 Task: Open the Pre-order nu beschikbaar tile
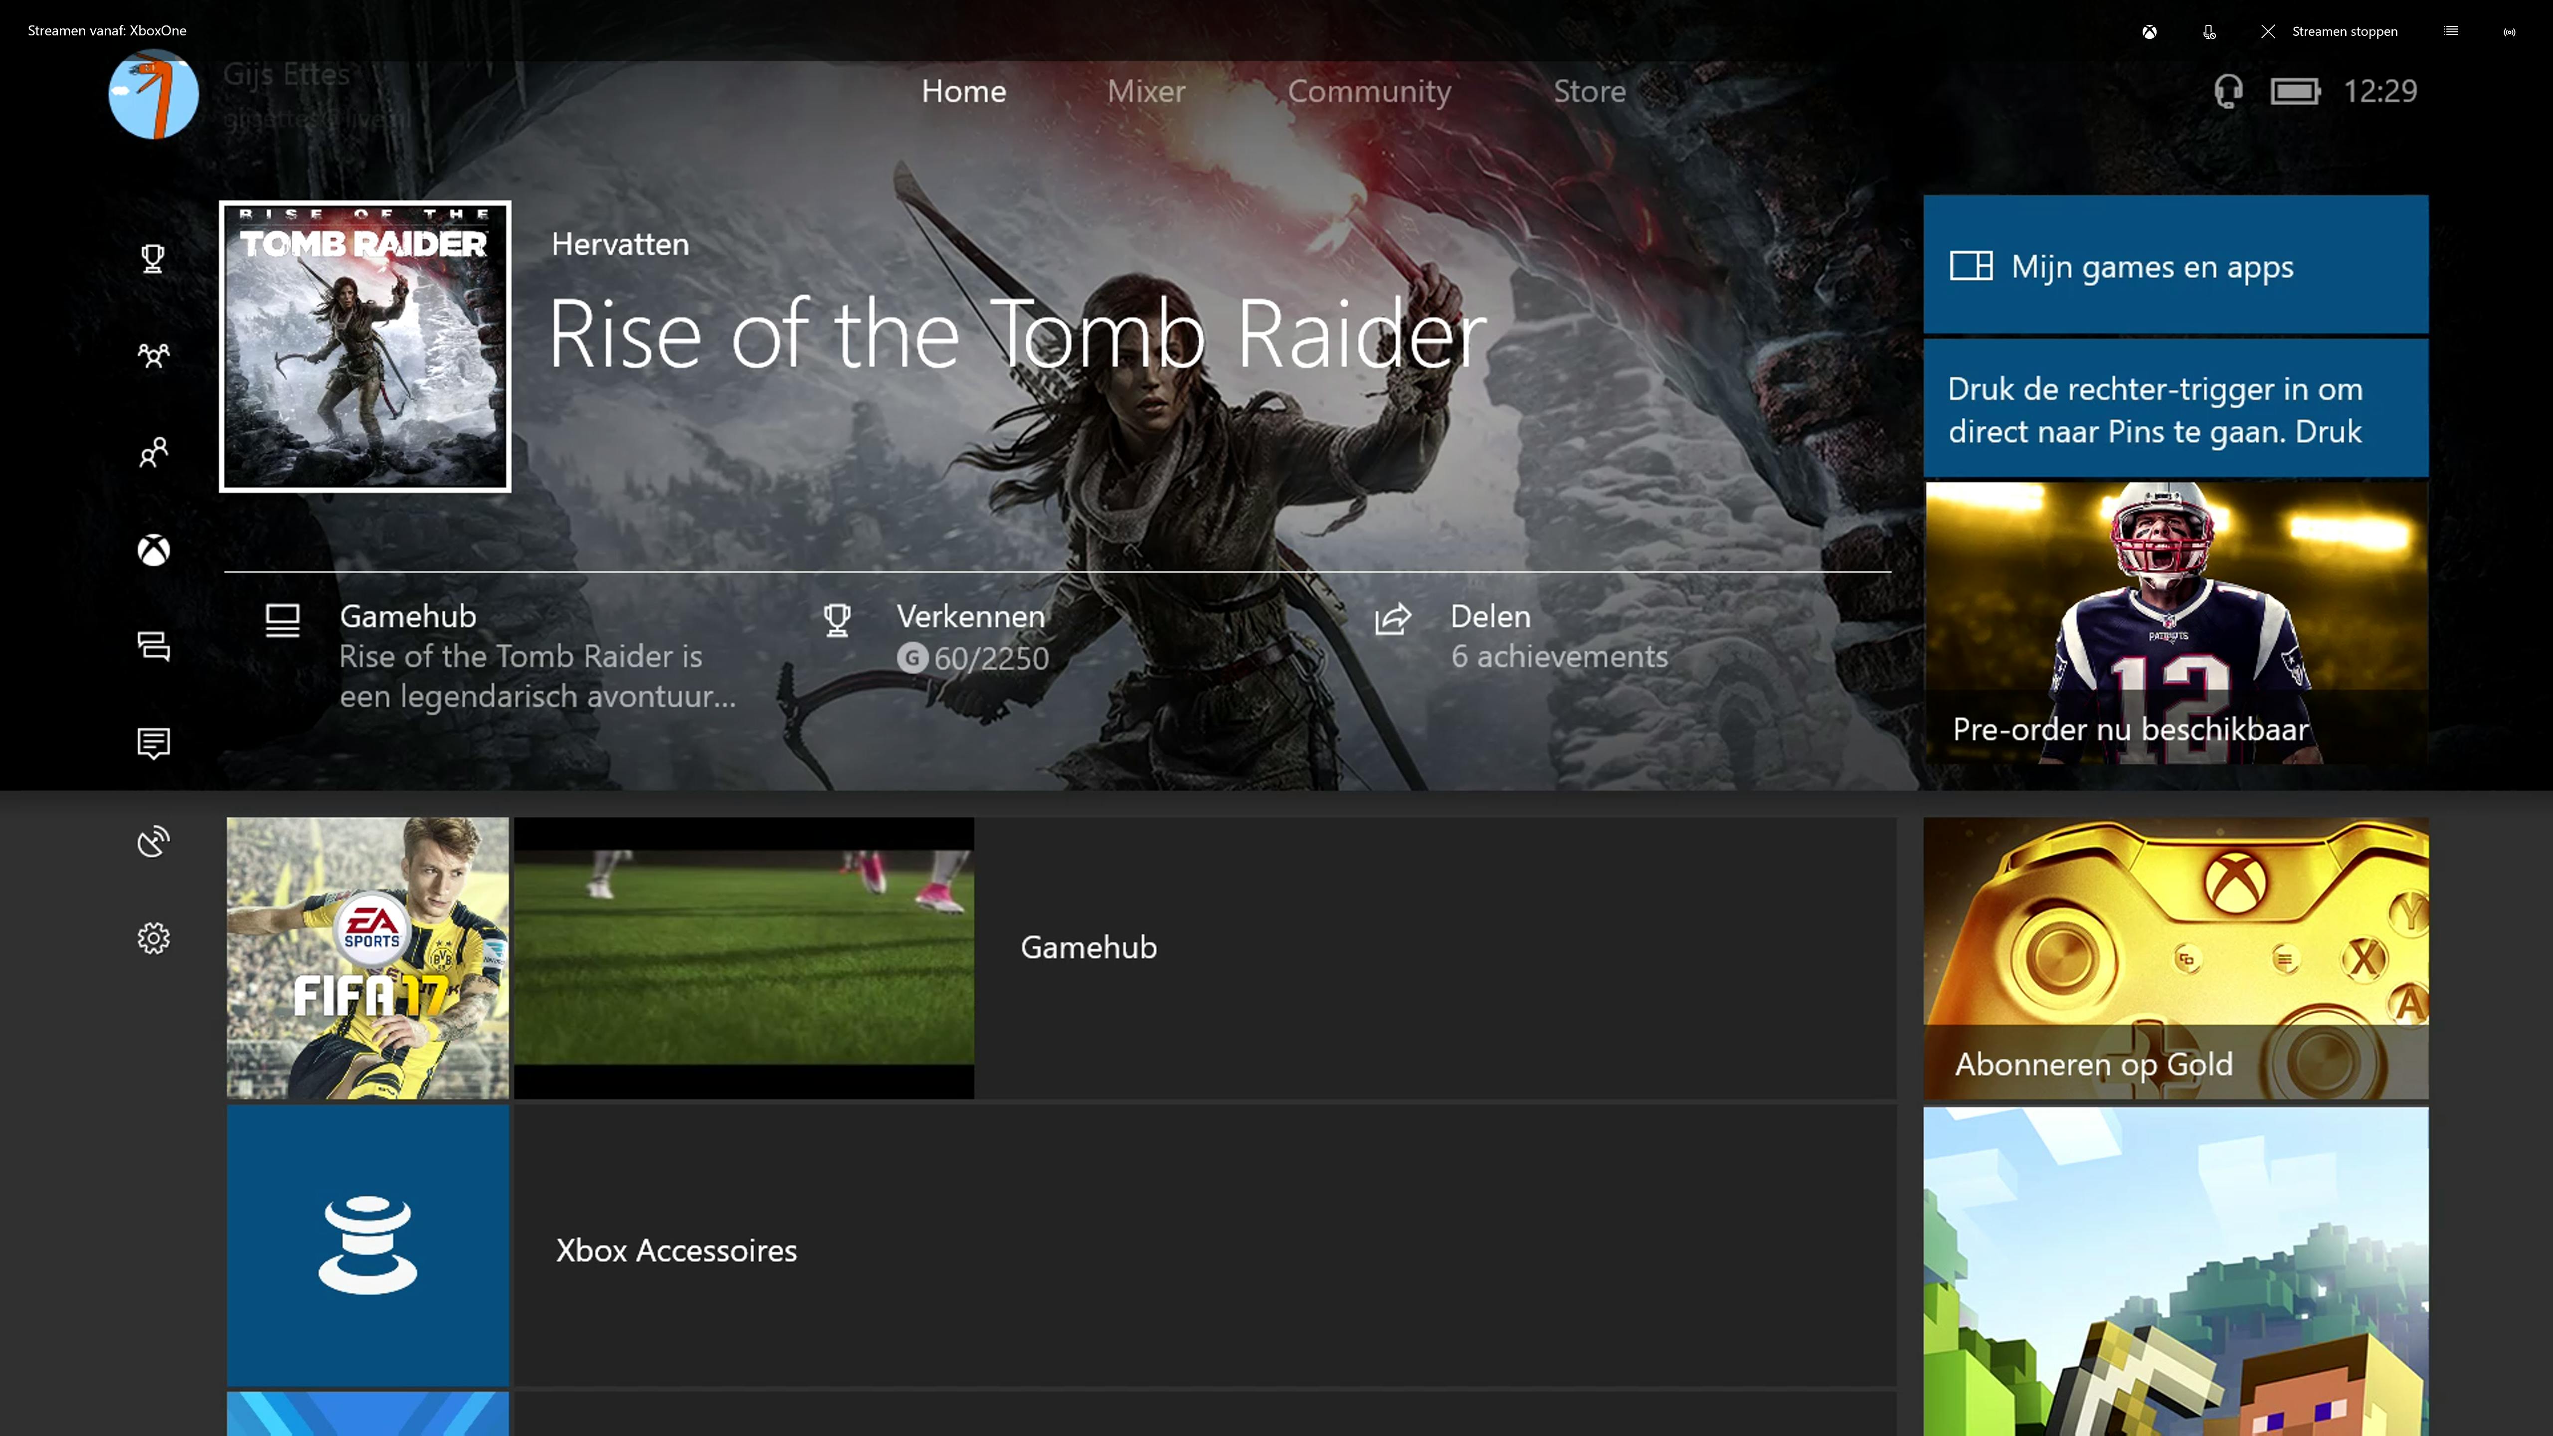2176,622
